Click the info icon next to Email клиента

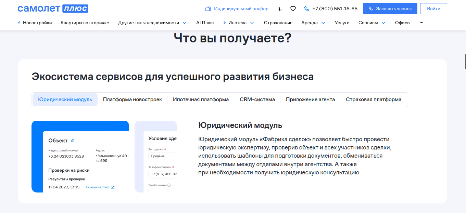169,185
